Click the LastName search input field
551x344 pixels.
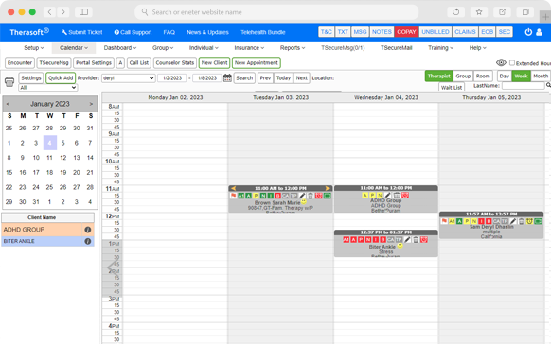524,86
